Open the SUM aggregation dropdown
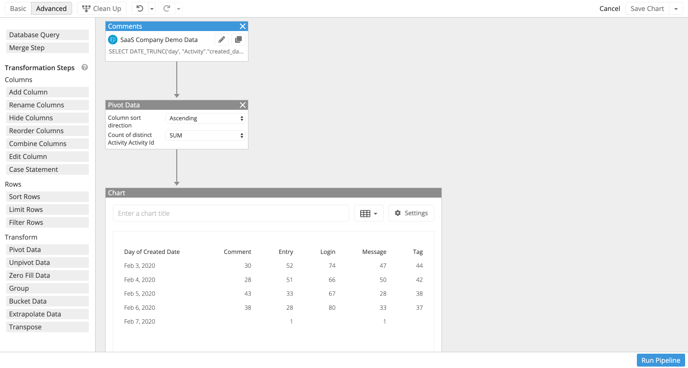688x368 pixels. [x=205, y=136]
